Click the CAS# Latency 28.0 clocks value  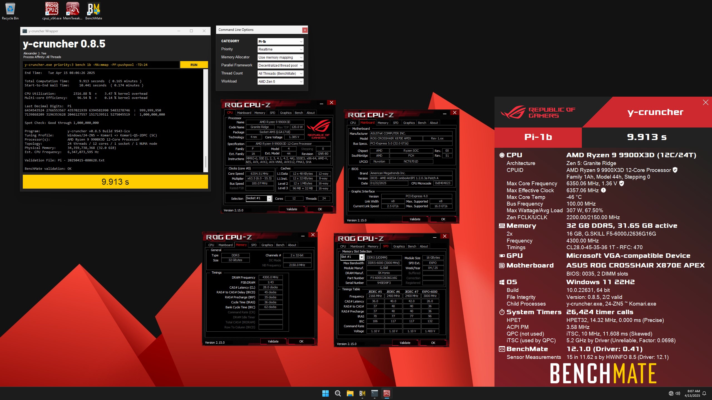(270, 287)
